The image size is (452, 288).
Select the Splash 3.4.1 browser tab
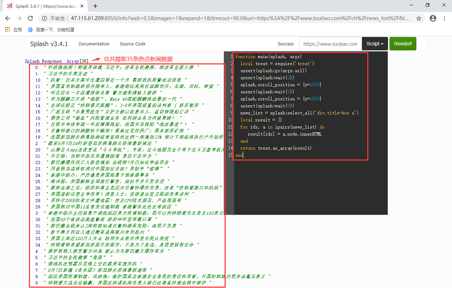pos(46,6)
